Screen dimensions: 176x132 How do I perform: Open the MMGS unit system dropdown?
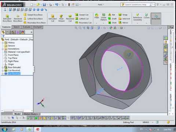pyautogui.click(x=153, y=122)
